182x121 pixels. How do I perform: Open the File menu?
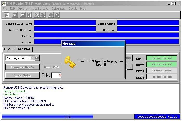(x=5, y=9)
